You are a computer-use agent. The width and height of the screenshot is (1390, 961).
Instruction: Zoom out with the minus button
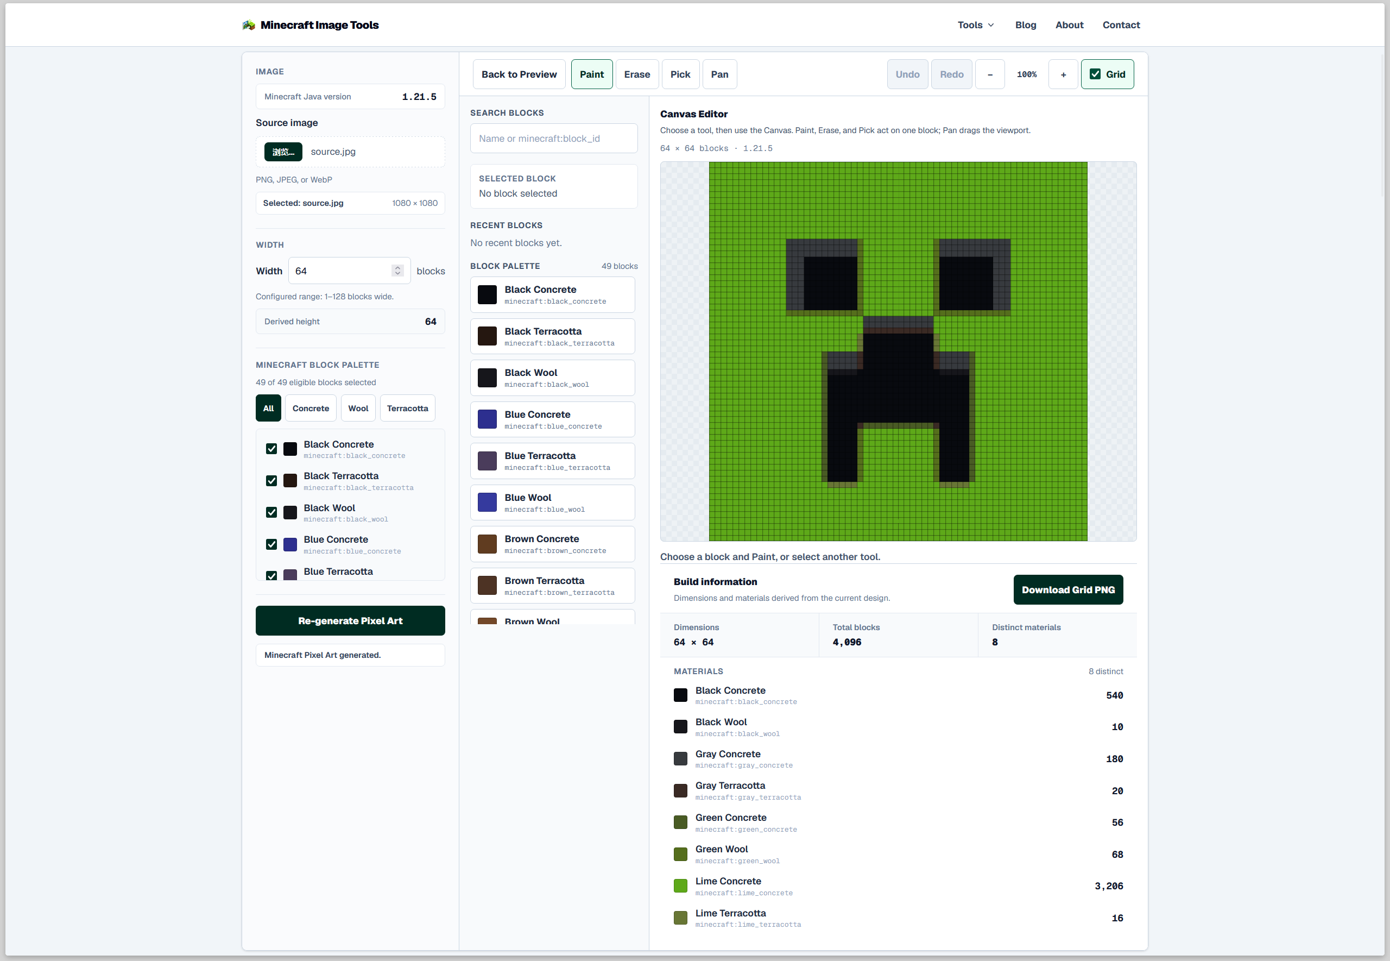(x=989, y=74)
